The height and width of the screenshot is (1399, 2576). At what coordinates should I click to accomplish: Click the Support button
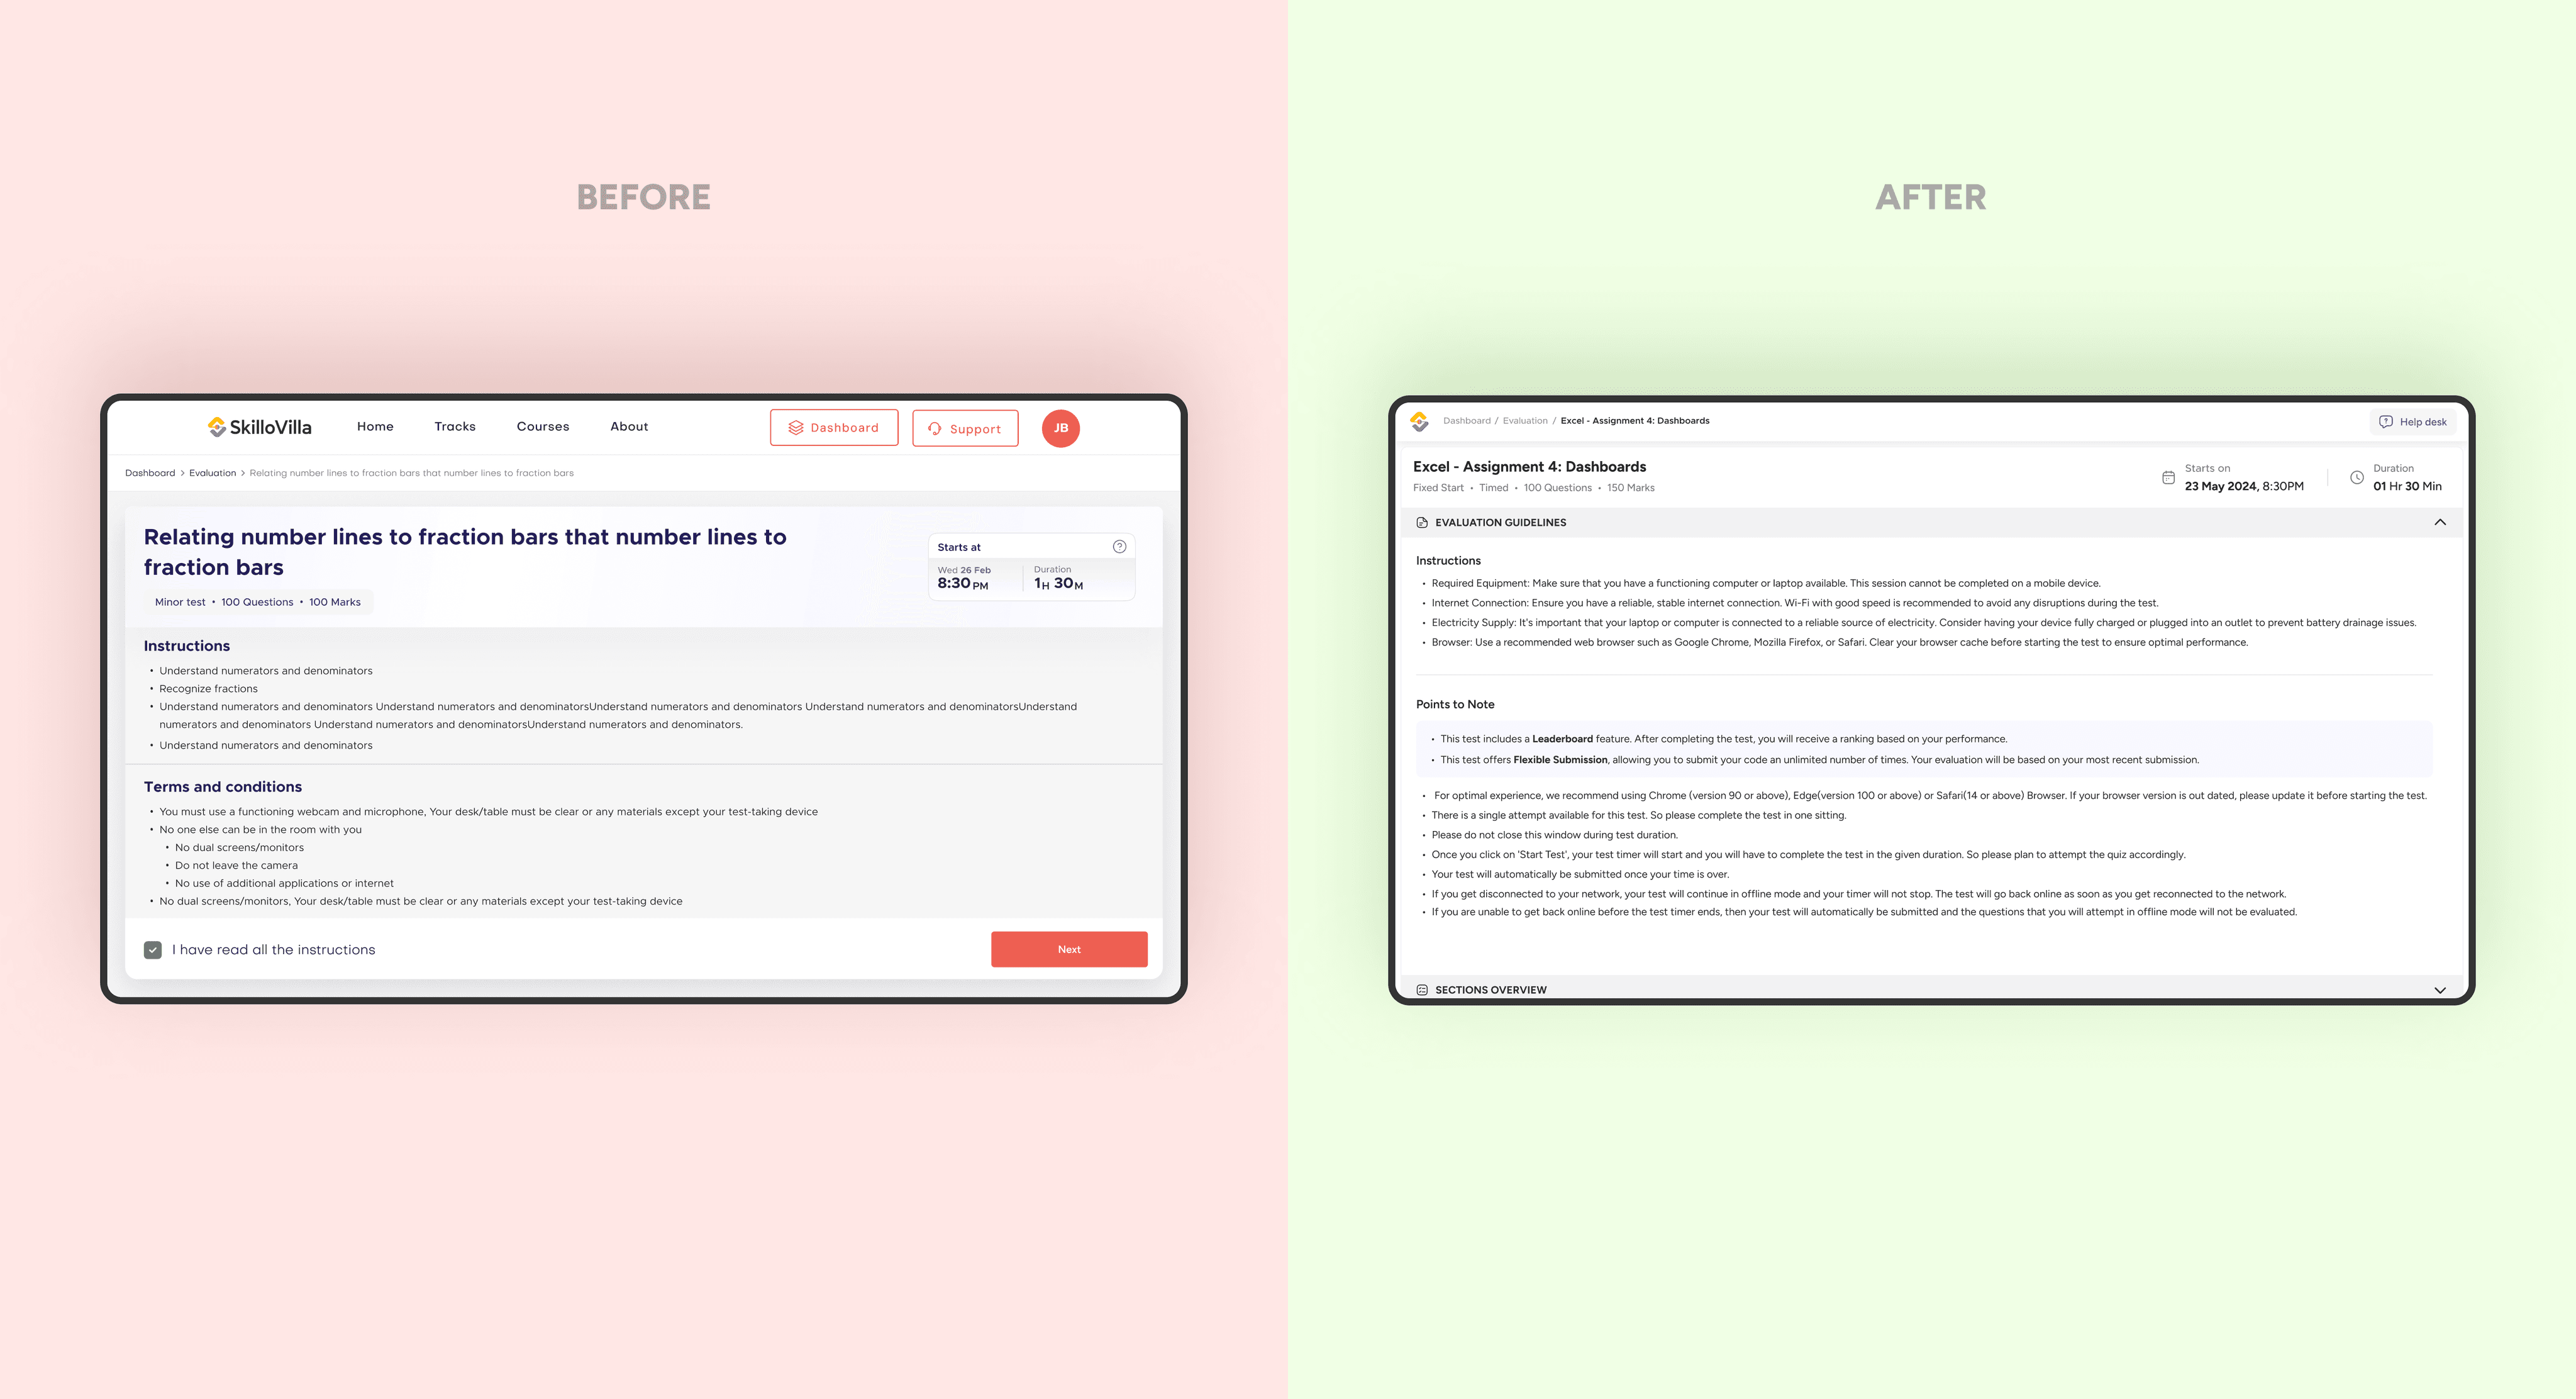pos(965,429)
